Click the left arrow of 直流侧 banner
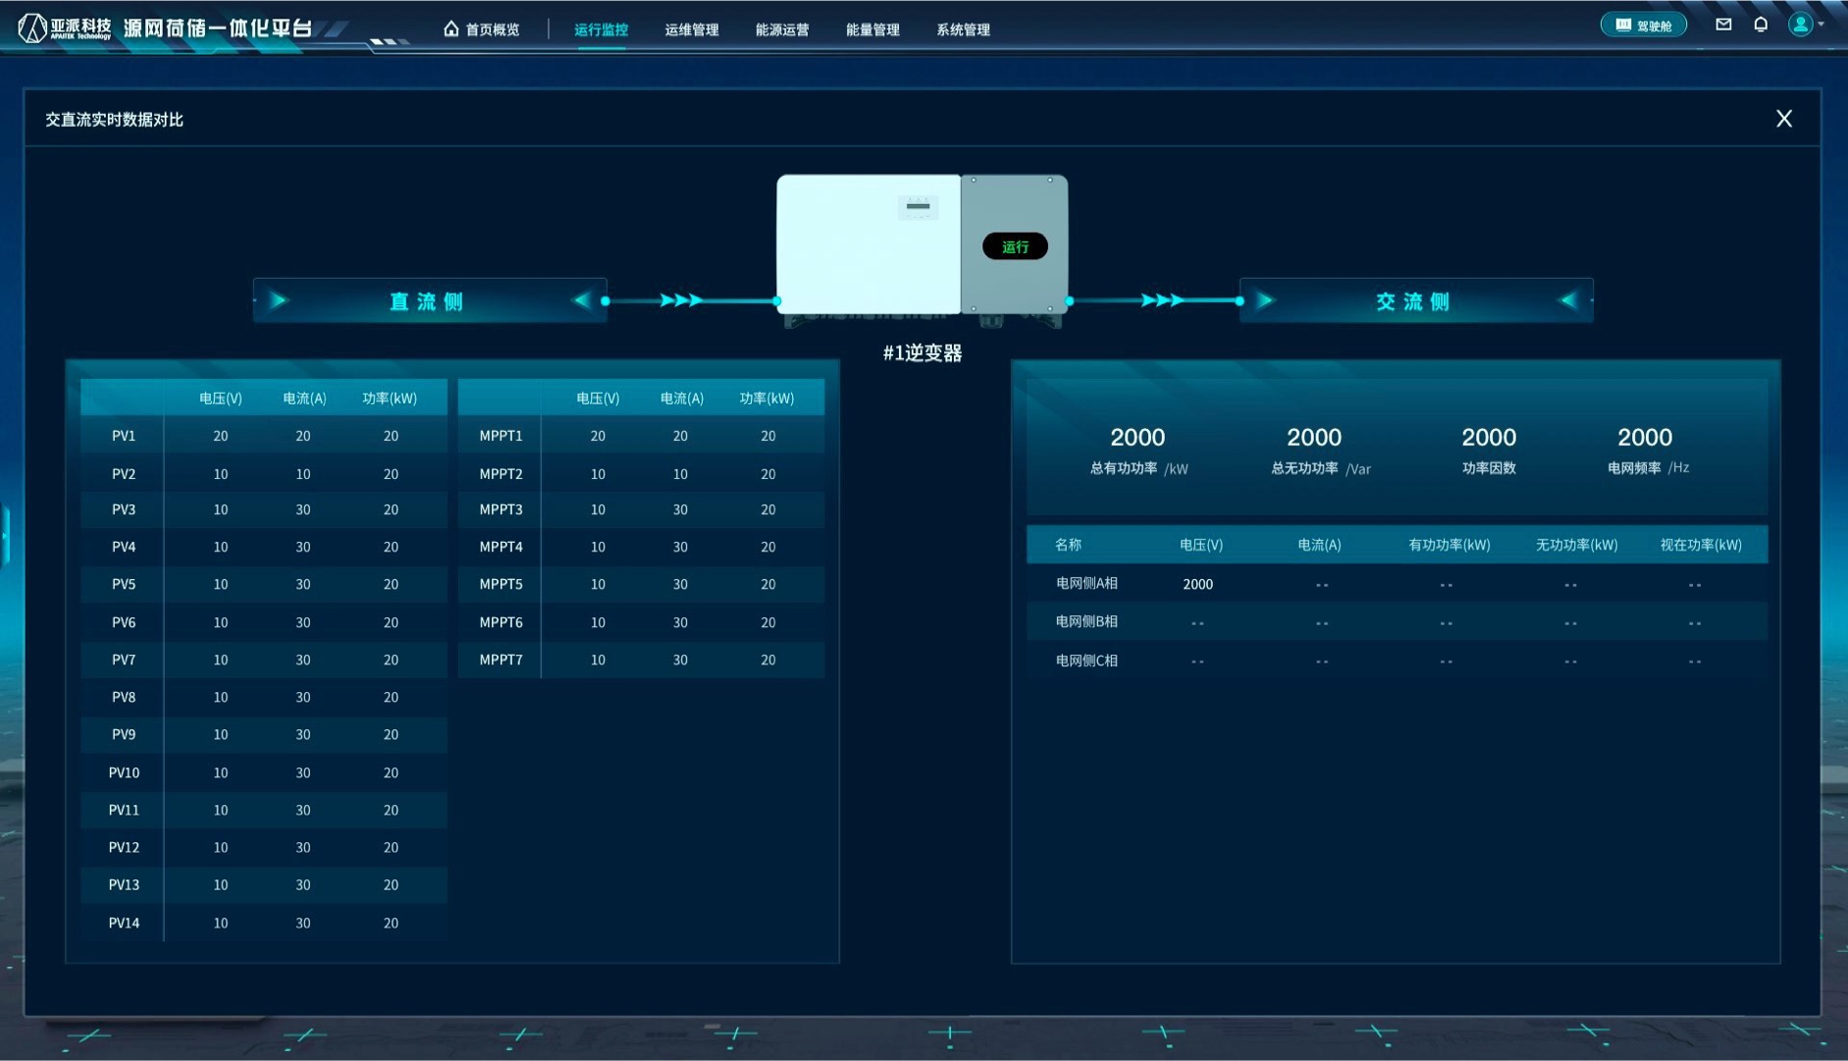This screenshot has width=1848, height=1061. click(x=279, y=300)
